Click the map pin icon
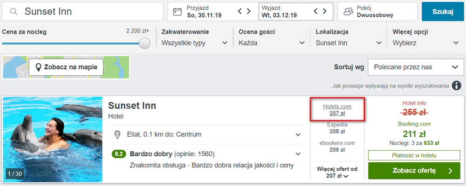 pos(38,67)
